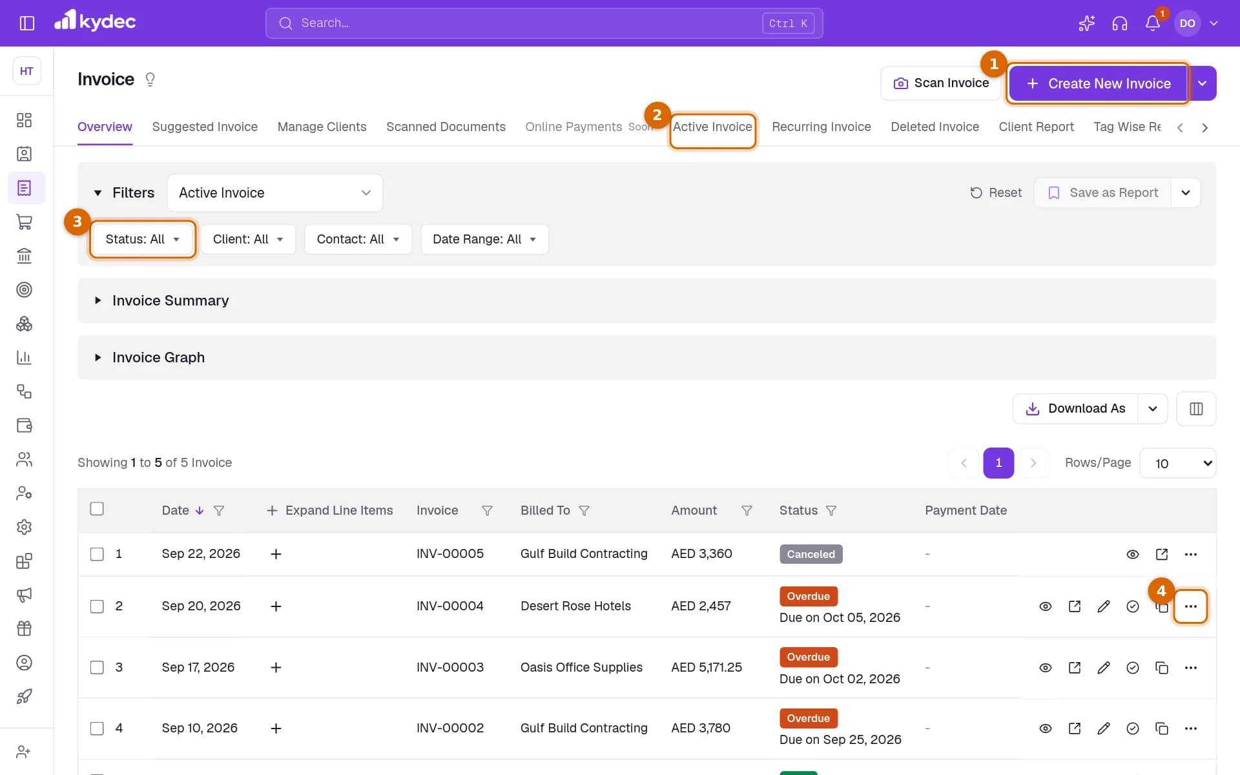Switch to Manage Clients tab

322,127
